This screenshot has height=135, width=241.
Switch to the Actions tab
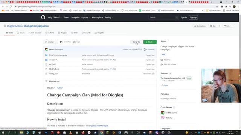pos(50,33)
